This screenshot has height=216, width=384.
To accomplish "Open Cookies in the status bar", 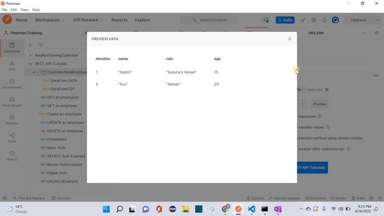I will pyautogui.click(x=255, y=198).
